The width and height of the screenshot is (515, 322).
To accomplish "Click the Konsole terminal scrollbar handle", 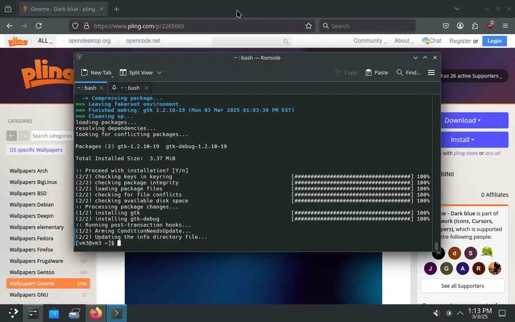I will pos(436,246).
